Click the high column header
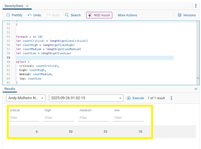Screen dimensions: 201x149 [48, 110]
